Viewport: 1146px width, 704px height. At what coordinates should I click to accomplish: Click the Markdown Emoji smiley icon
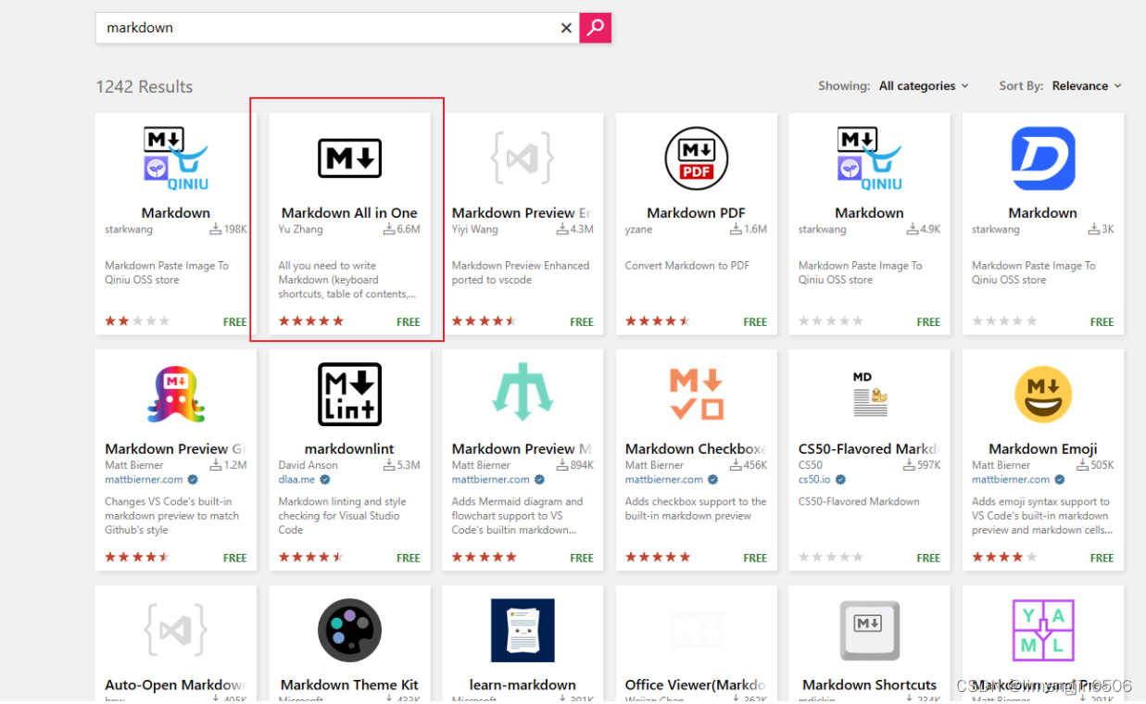click(x=1043, y=394)
